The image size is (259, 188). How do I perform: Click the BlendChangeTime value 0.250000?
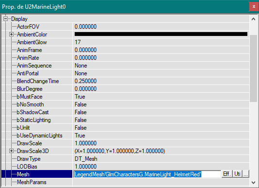(x=85, y=81)
